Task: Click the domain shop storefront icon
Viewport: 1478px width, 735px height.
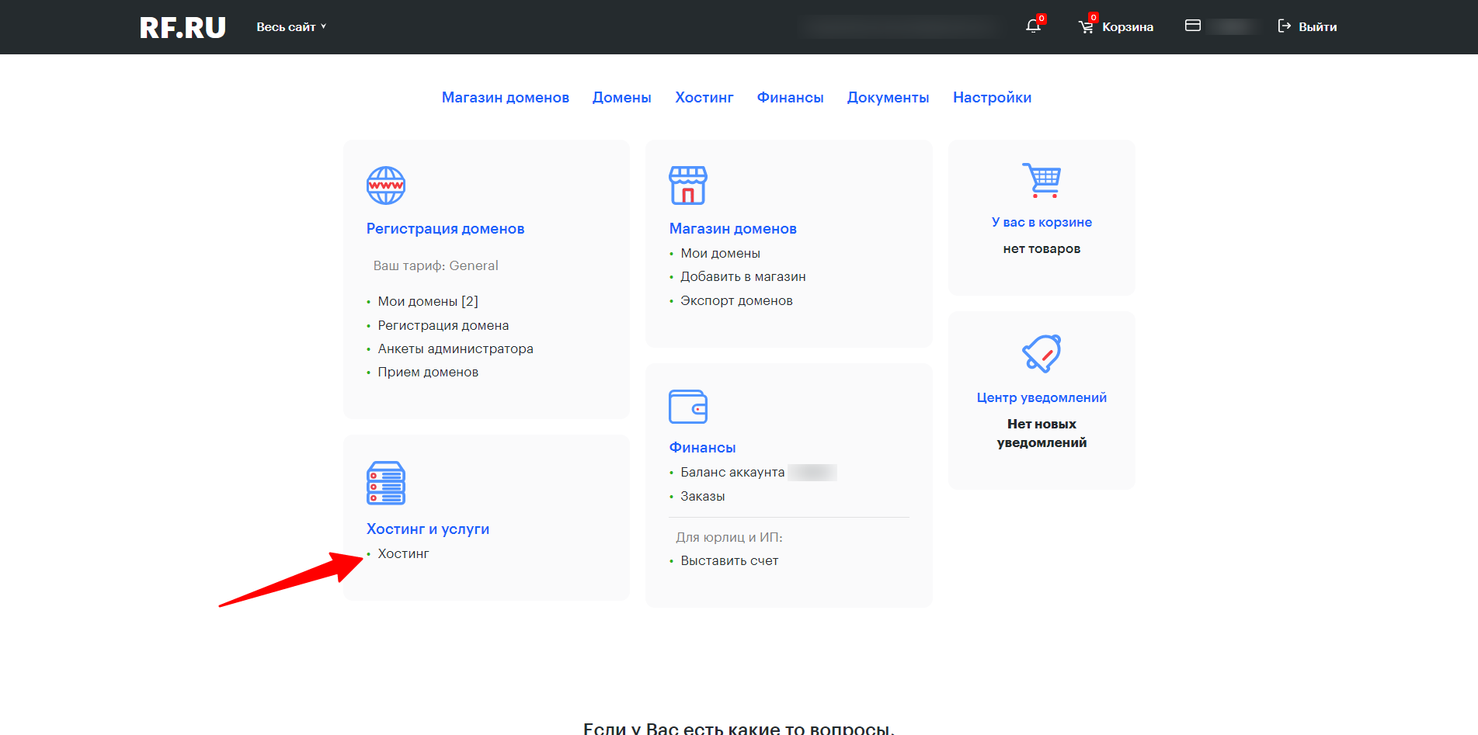Action: 688,185
